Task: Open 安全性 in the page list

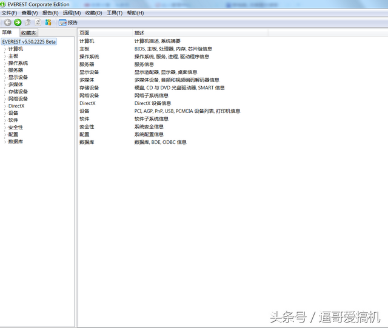Action: pyautogui.click(x=87, y=127)
